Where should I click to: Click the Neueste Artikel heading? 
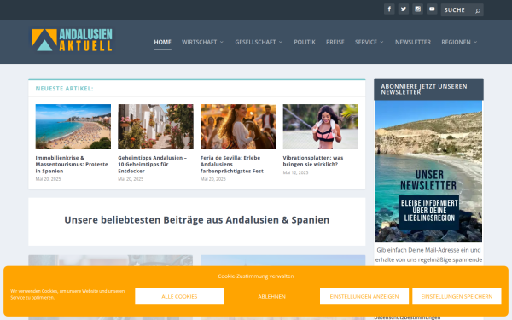pyautogui.click(x=64, y=89)
